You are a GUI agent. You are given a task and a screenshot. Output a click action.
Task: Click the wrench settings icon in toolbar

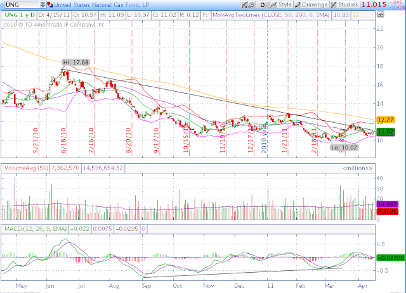(x=251, y=4)
